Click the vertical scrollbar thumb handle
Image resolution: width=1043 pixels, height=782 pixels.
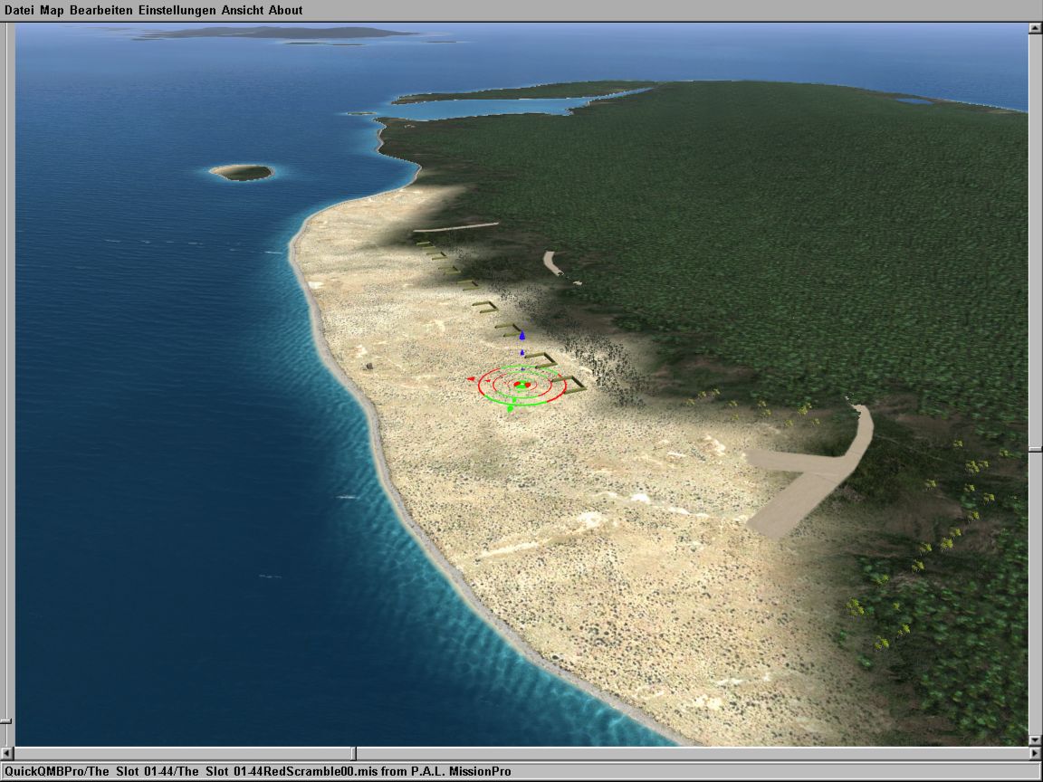1035,450
